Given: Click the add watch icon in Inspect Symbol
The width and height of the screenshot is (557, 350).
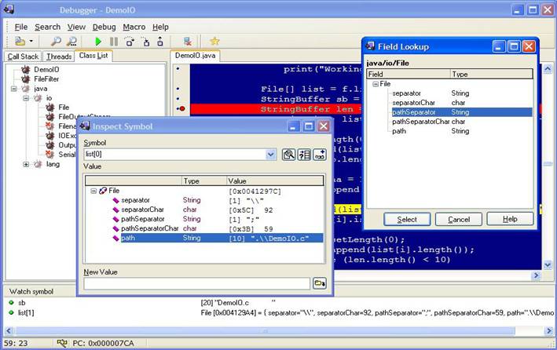Looking at the screenshot, I should (x=320, y=155).
